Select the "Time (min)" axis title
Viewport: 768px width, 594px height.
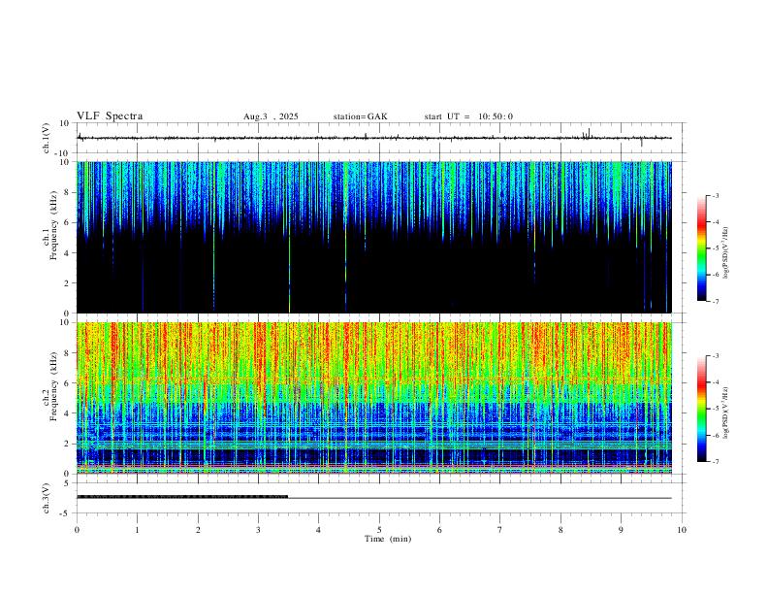[x=388, y=539]
